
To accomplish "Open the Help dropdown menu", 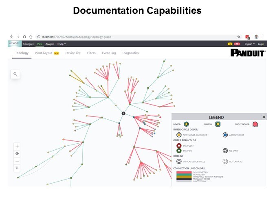I will pyautogui.click(x=62, y=44).
